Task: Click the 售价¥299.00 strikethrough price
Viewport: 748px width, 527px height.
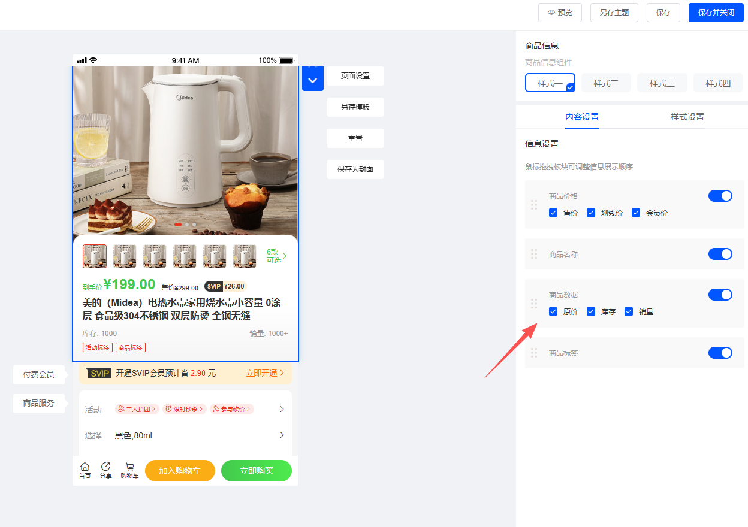Action: point(180,288)
